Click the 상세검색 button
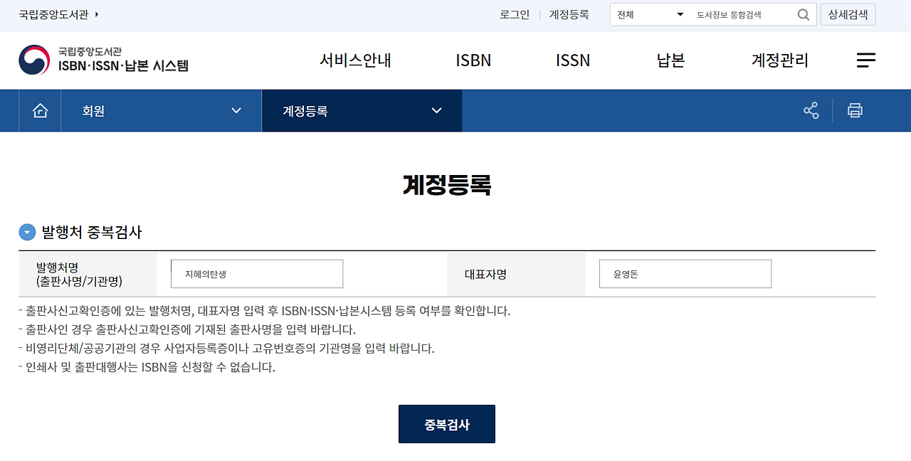911x461 pixels. (848, 14)
